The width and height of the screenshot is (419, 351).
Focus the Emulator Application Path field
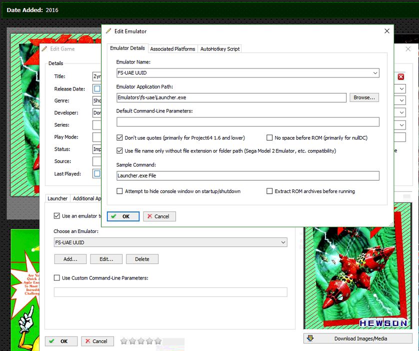pyautogui.click(x=231, y=97)
